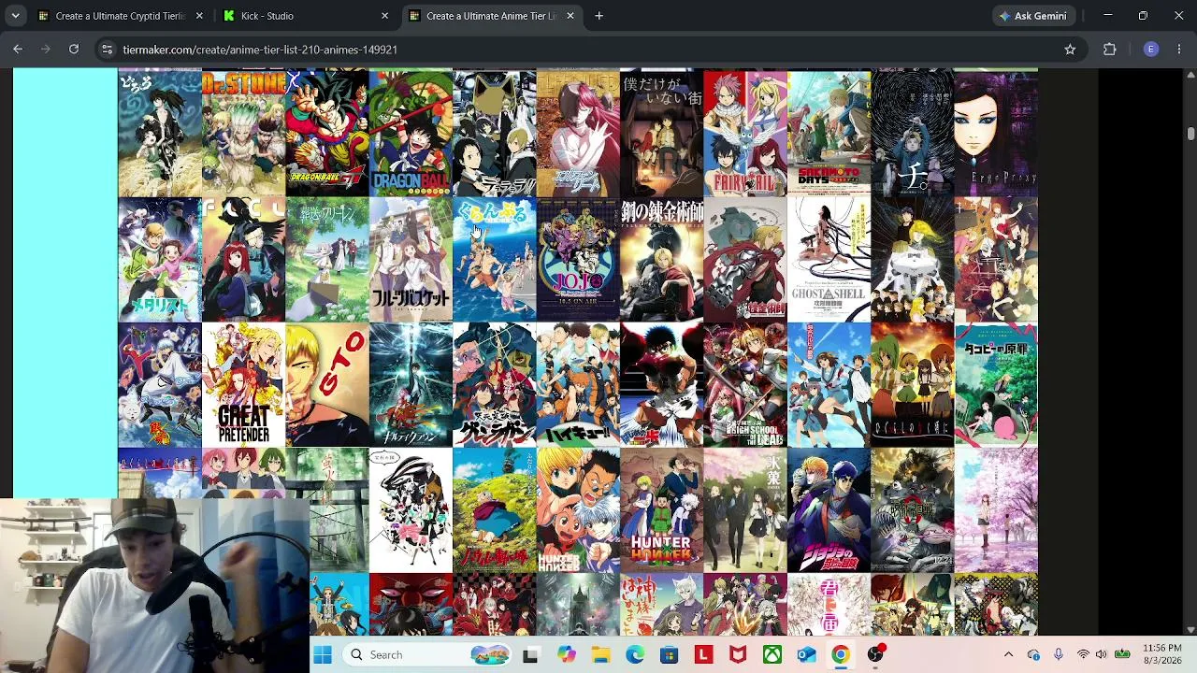Select the JoJo 16.5 On Air poster

click(578, 259)
